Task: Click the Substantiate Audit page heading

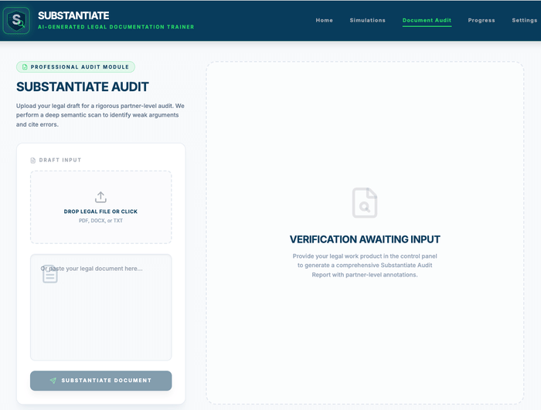Action: pyautogui.click(x=83, y=87)
